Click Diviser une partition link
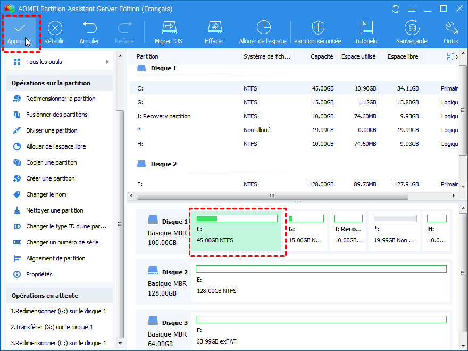Viewport: 468px width, 351px height. (52, 130)
